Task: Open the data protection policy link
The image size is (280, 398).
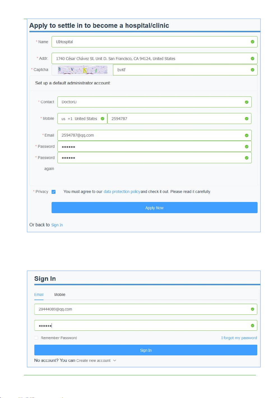Action: pyautogui.click(x=122, y=192)
